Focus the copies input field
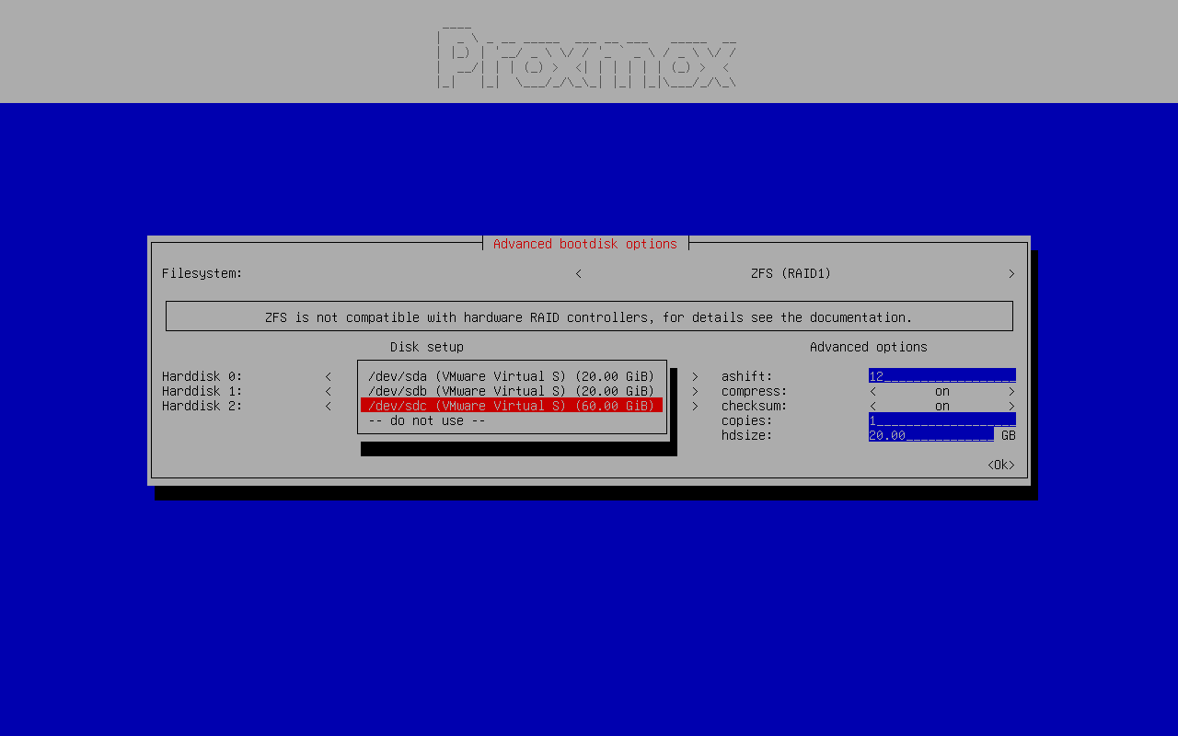This screenshot has width=1178, height=736. (942, 420)
